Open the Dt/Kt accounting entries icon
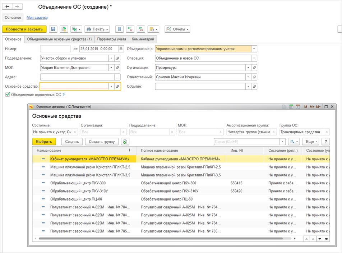The height and width of the screenshot is (253, 342). pos(140,29)
